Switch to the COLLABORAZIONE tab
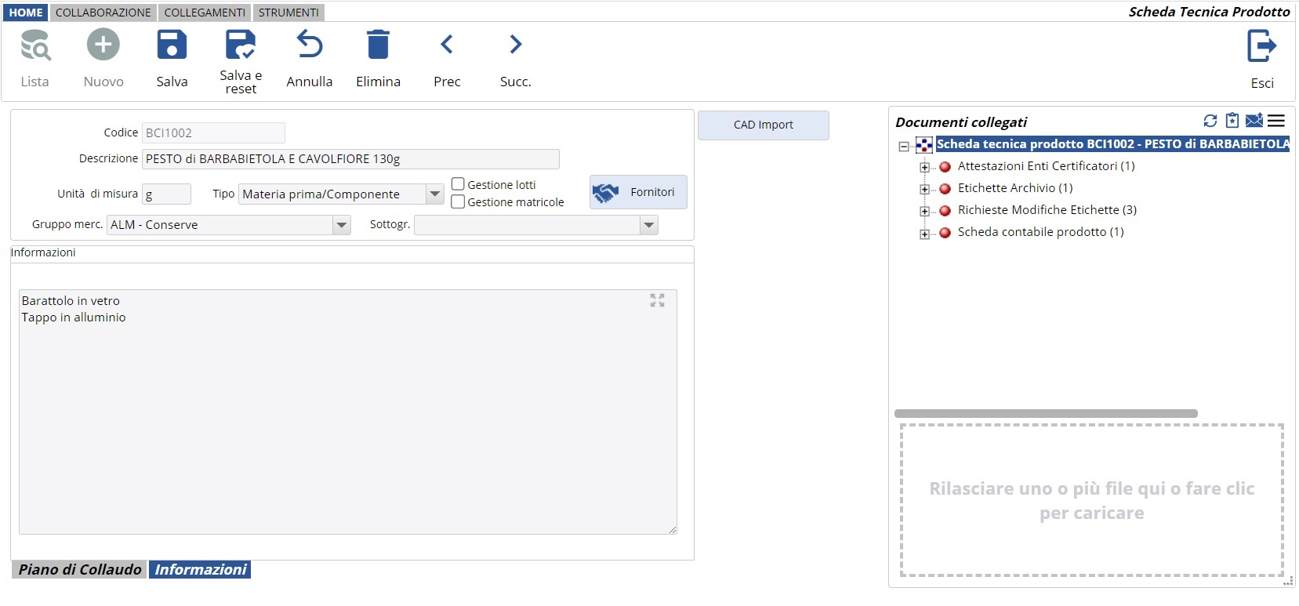Screen dimensions: 1299x606 click(x=103, y=13)
